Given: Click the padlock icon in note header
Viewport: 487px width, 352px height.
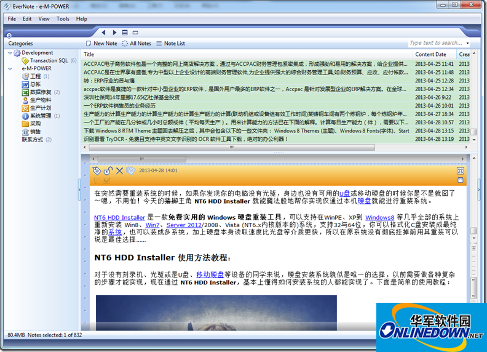Looking at the screenshot, I should (x=108, y=170).
